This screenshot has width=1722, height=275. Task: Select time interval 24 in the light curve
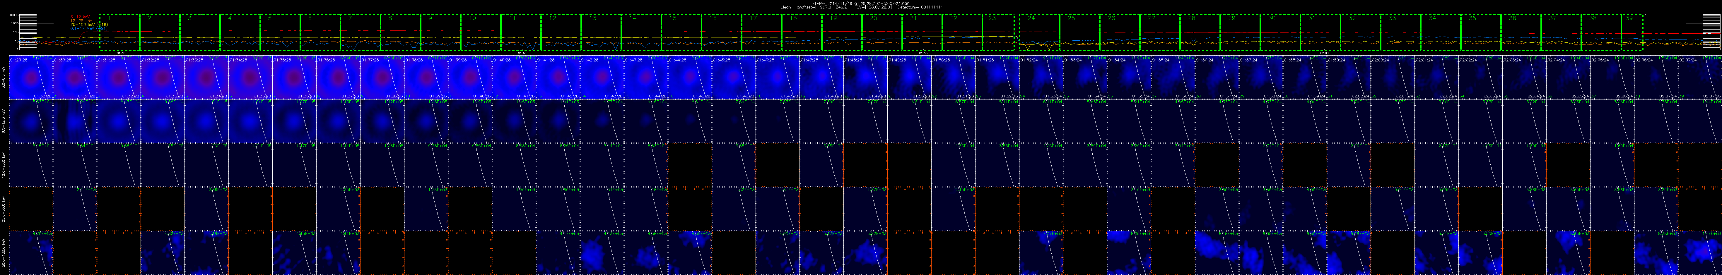click(x=1039, y=32)
